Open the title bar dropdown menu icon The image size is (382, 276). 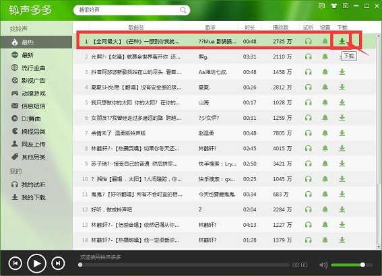[346, 6]
